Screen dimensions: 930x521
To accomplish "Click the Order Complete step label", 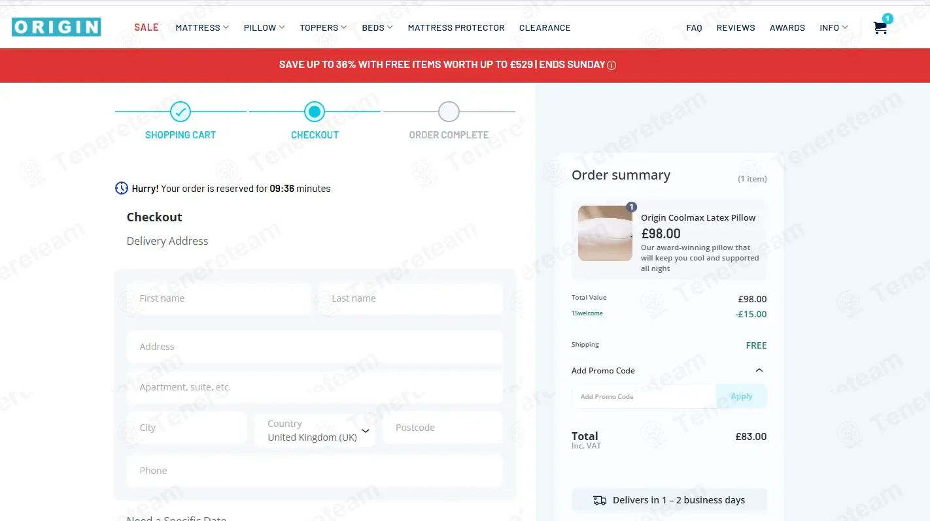I will 449,135.
